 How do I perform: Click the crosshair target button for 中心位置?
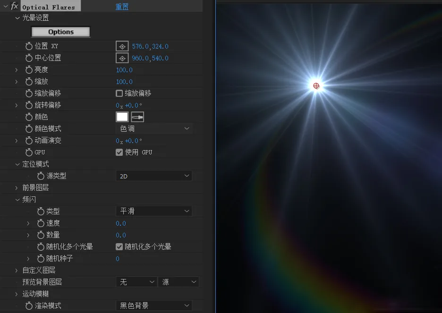click(122, 58)
